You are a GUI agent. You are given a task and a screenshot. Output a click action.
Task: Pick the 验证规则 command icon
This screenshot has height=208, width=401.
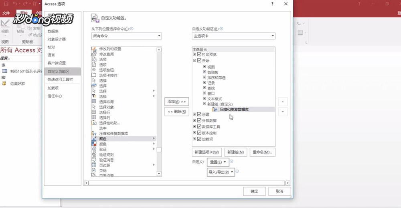(94, 154)
